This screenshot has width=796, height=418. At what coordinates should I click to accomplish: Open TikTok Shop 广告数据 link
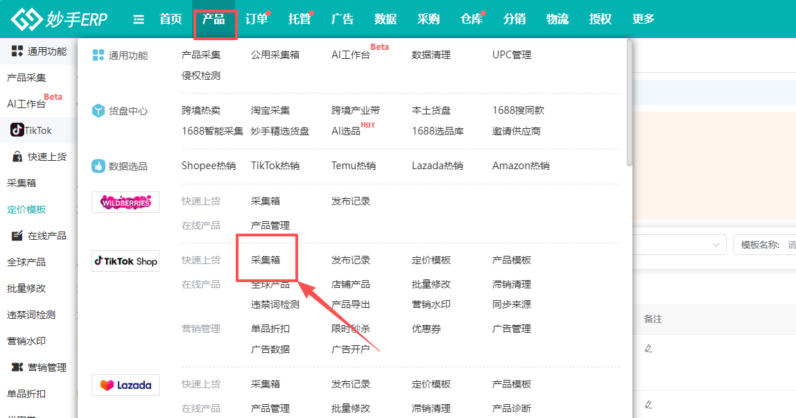coord(270,349)
